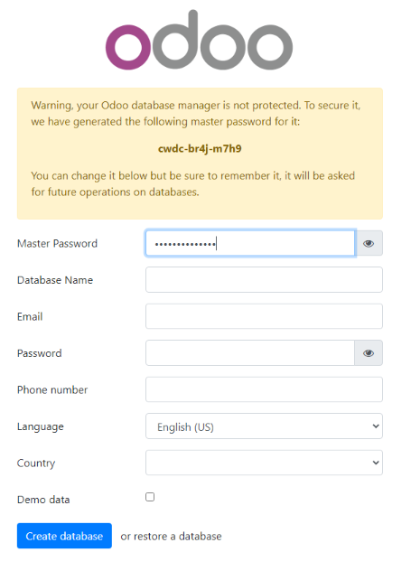Viewport: 411px width, 571px height.
Task: Click the Master Password label
Action: coord(57,243)
